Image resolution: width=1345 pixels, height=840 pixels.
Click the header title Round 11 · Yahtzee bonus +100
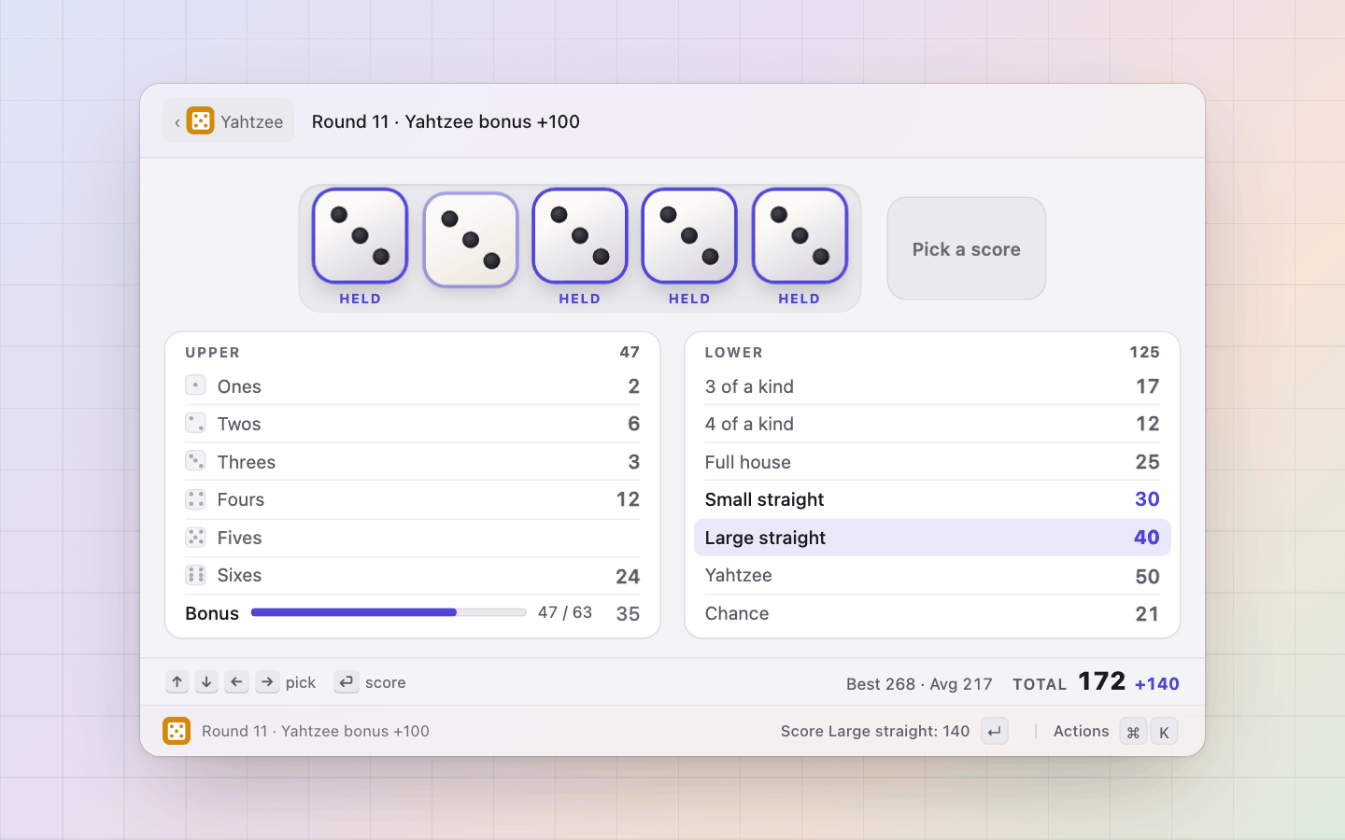pyautogui.click(x=446, y=121)
